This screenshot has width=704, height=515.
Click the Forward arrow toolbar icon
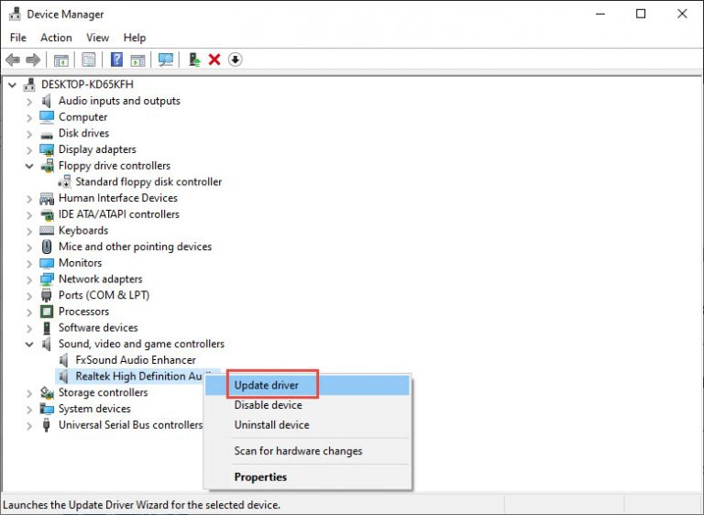(x=33, y=60)
